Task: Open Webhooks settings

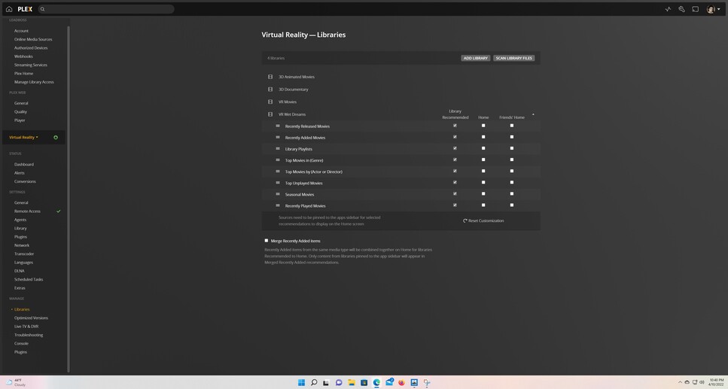Action: 23,56
